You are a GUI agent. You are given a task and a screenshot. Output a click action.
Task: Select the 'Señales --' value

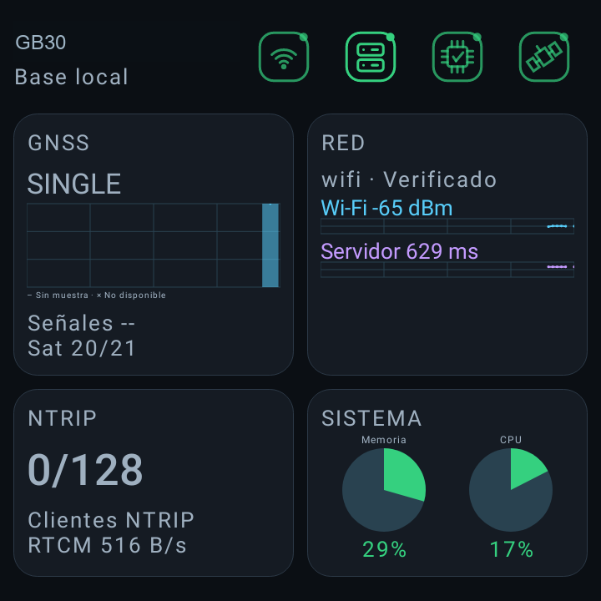tap(81, 323)
